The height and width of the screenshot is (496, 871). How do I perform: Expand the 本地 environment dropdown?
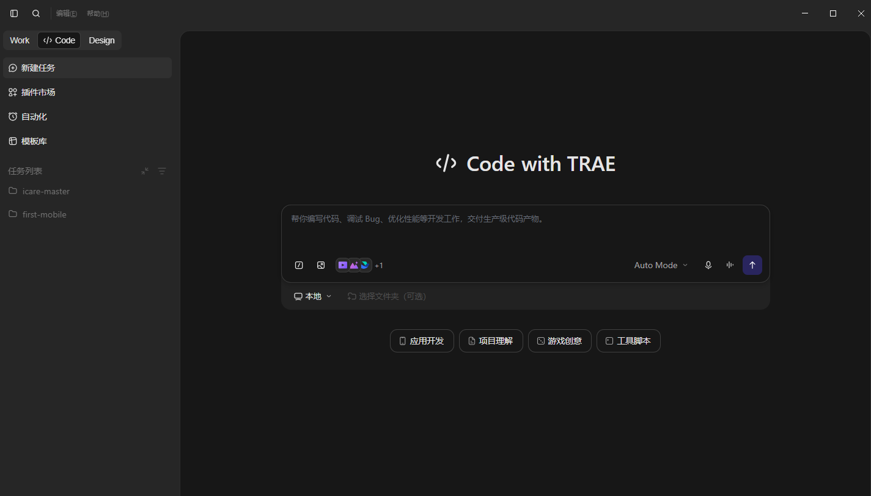point(312,296)
